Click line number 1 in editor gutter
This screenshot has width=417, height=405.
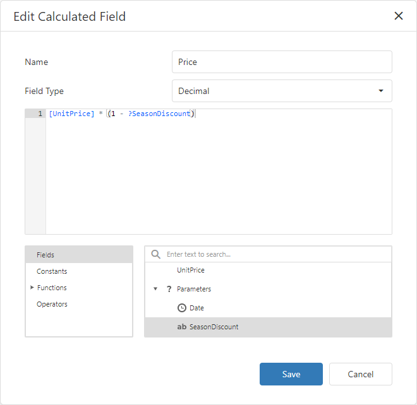click(40, 114)
